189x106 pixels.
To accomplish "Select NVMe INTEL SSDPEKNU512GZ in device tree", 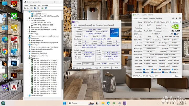I will coord(43,25).
